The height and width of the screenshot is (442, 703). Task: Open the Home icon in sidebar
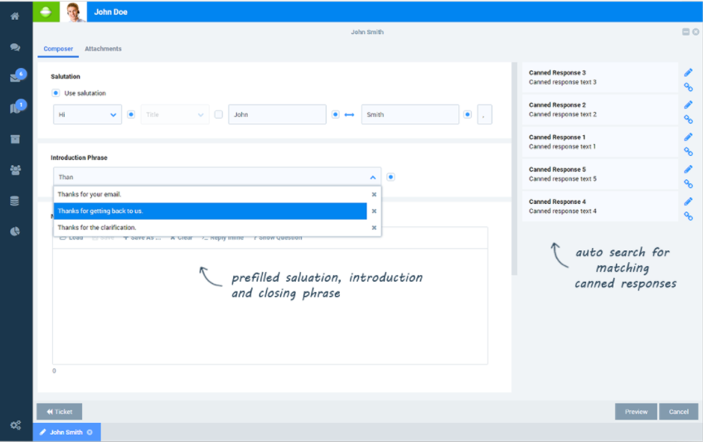pyautogui.click(x=15, y=16)
